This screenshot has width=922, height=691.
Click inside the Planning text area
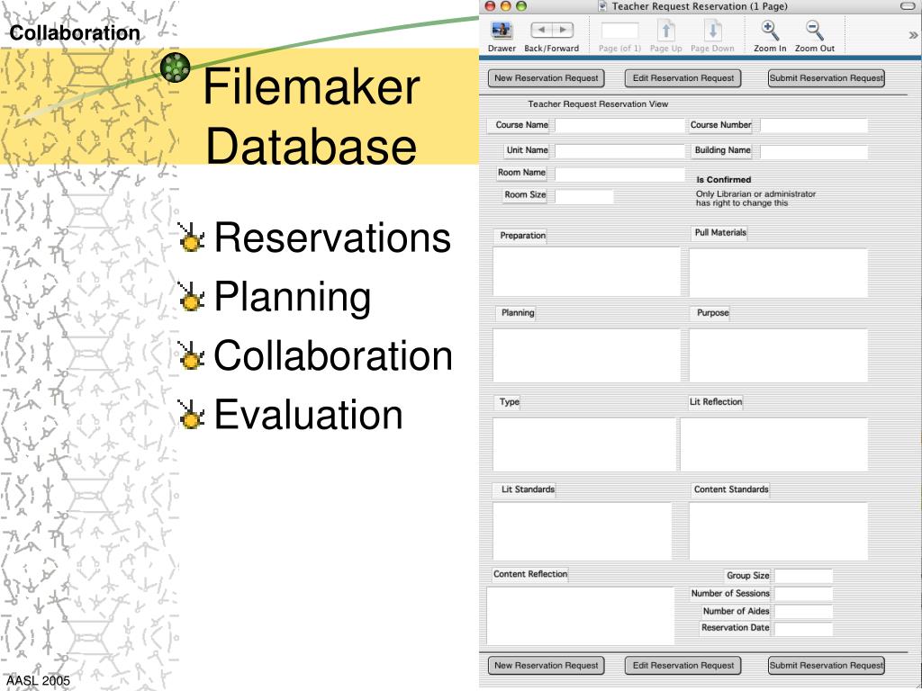[x=586, y=354]
